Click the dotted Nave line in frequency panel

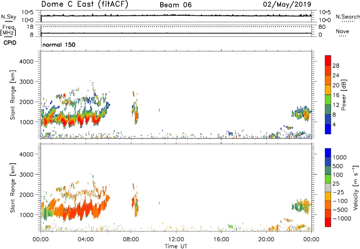click(176, 27)
